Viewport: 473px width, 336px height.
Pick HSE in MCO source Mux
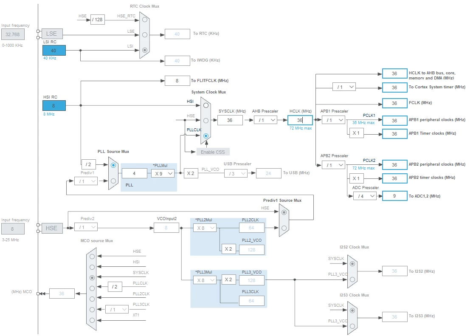coord(92,256)
